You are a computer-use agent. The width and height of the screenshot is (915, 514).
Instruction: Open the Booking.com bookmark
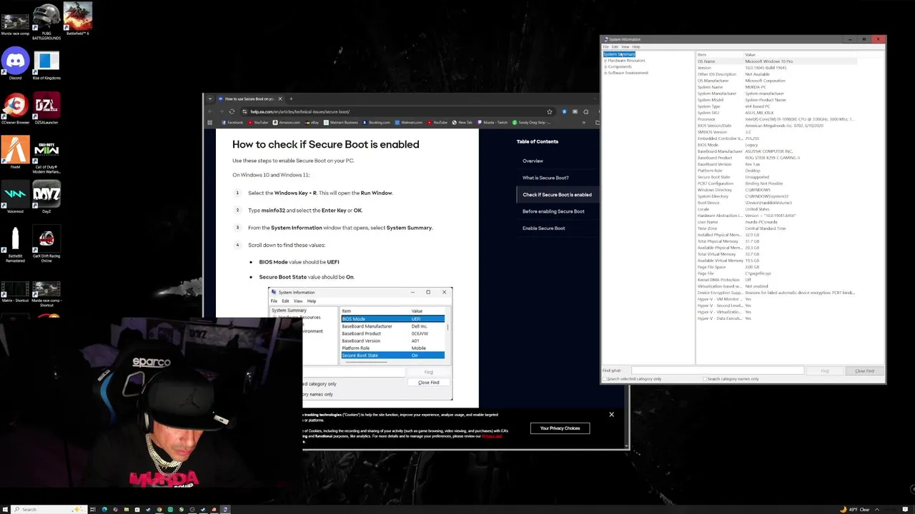tap(376, 122)
